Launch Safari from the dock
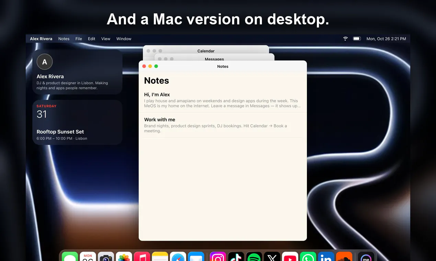Viewport: 436px width, 261px height. 178,257
